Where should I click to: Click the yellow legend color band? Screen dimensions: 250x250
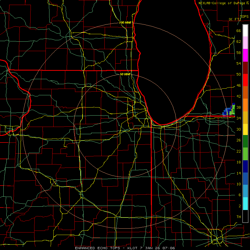[x=245, y=129]
